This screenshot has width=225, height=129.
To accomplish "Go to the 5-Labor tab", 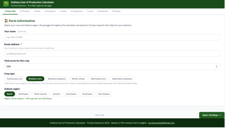I will [63, 11].
